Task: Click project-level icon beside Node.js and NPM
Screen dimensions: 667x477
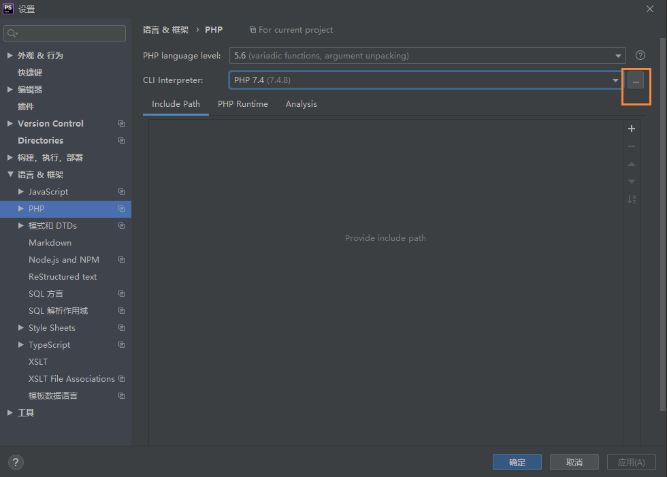Action: 121,260
